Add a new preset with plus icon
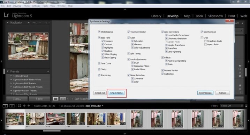Image resolution: width=250 pixels, height=135 pixels. click(48, 71)
